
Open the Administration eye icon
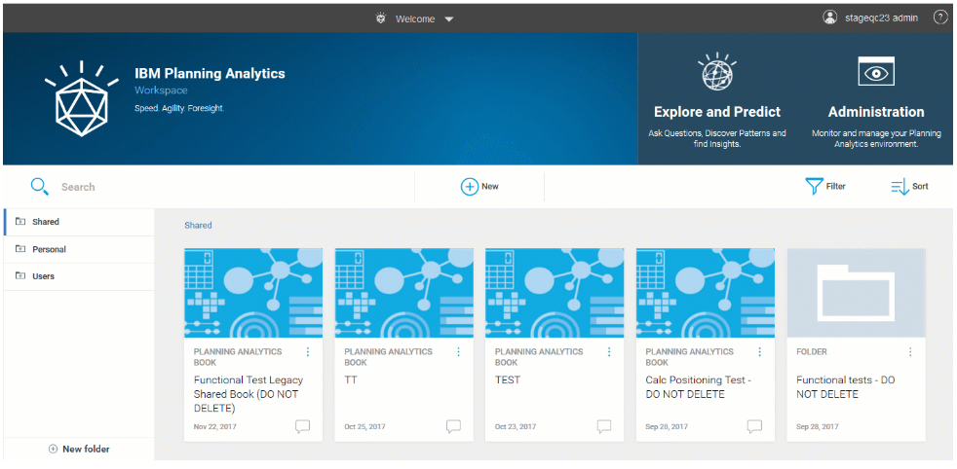pyautogui.click(x=876, y=72)
